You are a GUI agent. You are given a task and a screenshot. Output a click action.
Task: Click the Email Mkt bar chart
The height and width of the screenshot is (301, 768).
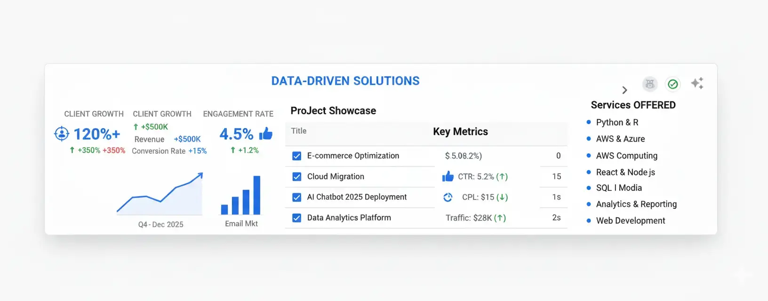point(241,195)
